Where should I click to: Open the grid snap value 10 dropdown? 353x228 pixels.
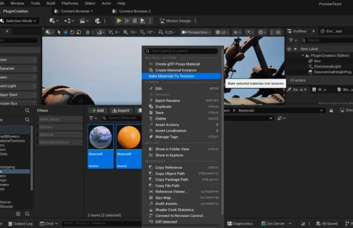[133, 32]
